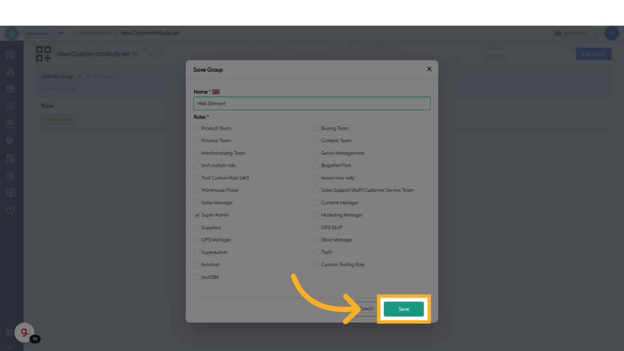The image size is (624, 351).
Task: Go to Attribute Sets breadcrumb
Action: (95, 33)
